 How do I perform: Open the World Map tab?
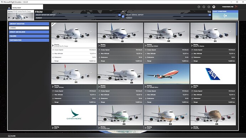point(27,7)
